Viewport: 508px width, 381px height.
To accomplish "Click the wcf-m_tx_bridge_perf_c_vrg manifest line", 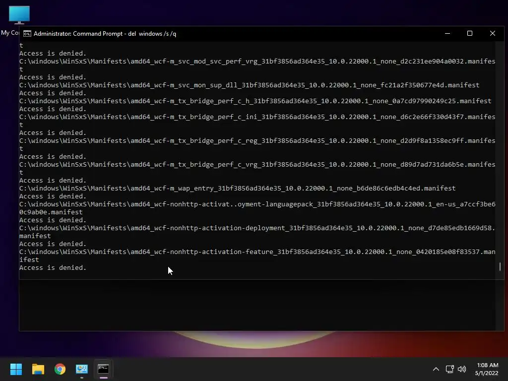I will (x=257, y=165).
